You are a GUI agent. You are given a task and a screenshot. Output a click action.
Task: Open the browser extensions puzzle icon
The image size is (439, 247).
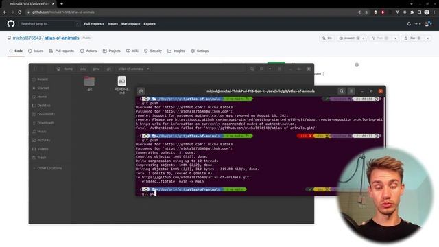coord(412,12)
